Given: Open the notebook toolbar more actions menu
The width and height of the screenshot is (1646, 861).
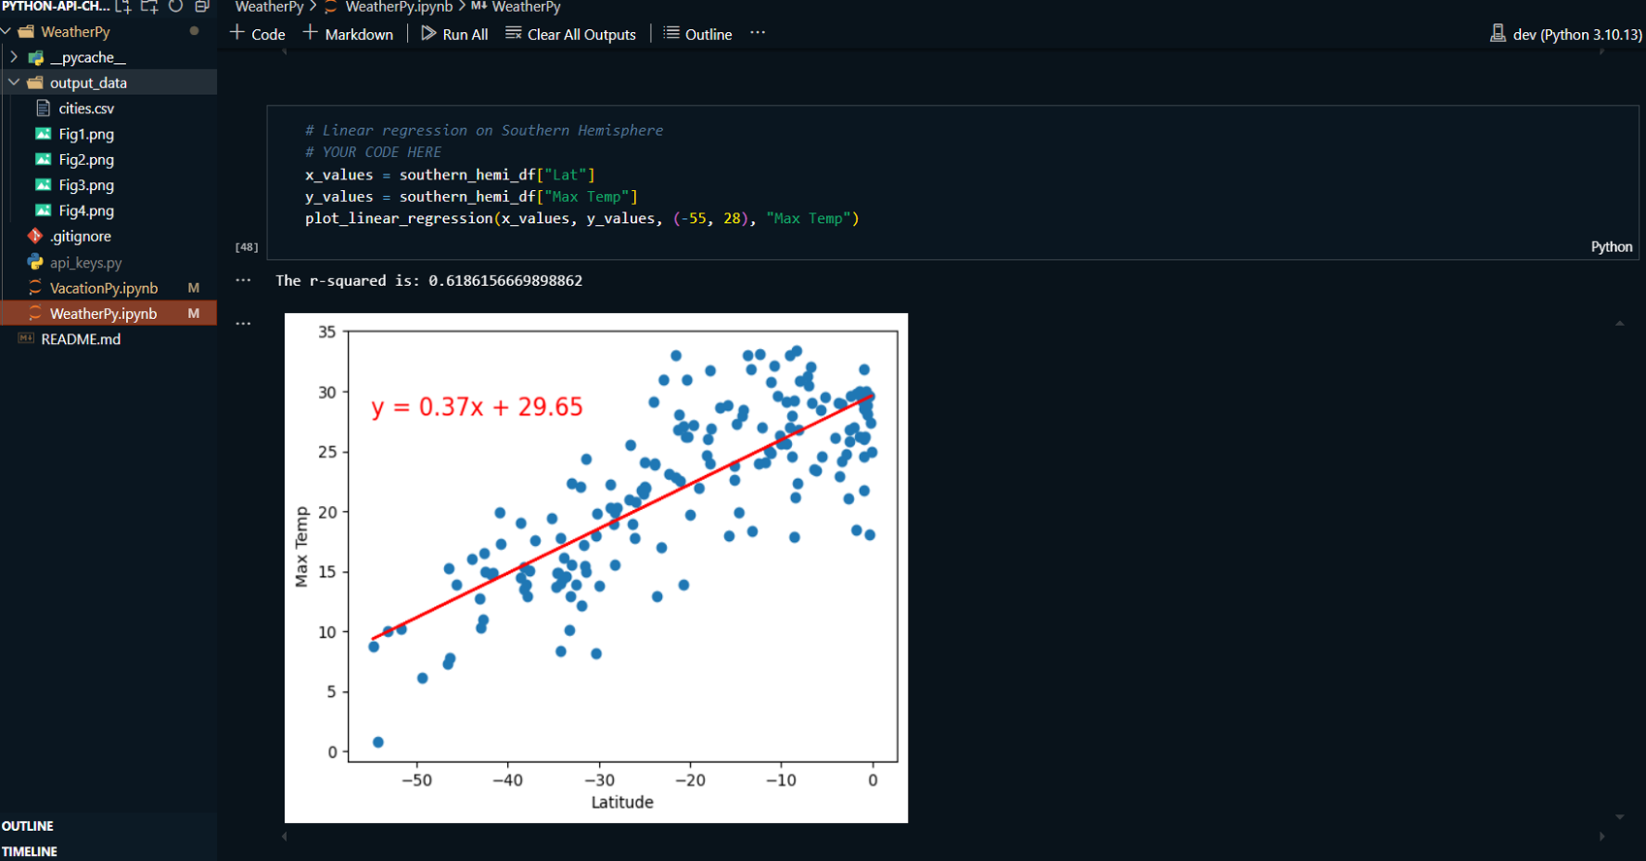Looking at the screenshot, I should point(758,33).
